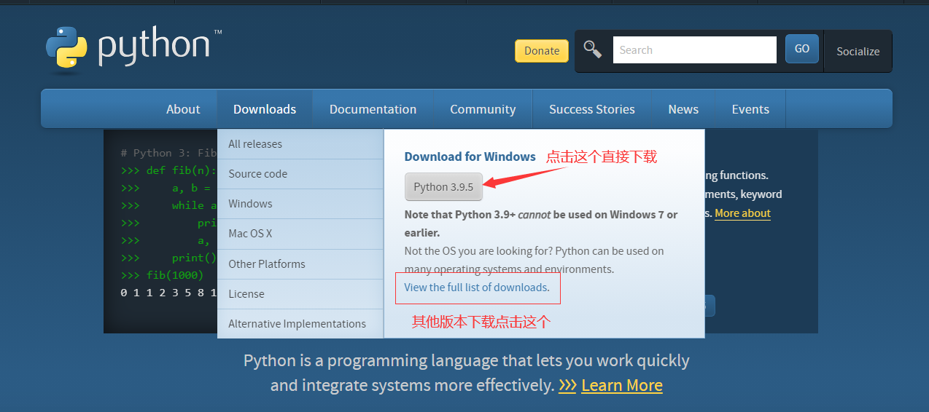Open the Success Stories menu
This screenshot has height=412, width=929.
[591, 109]
